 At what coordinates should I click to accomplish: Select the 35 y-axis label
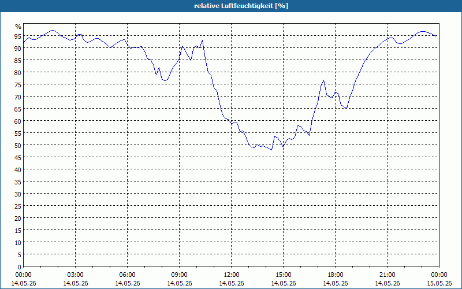(x=18, y=182)
